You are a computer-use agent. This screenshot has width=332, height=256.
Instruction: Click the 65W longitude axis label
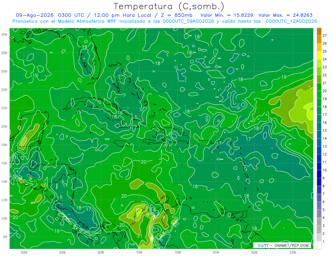(216, 252)
